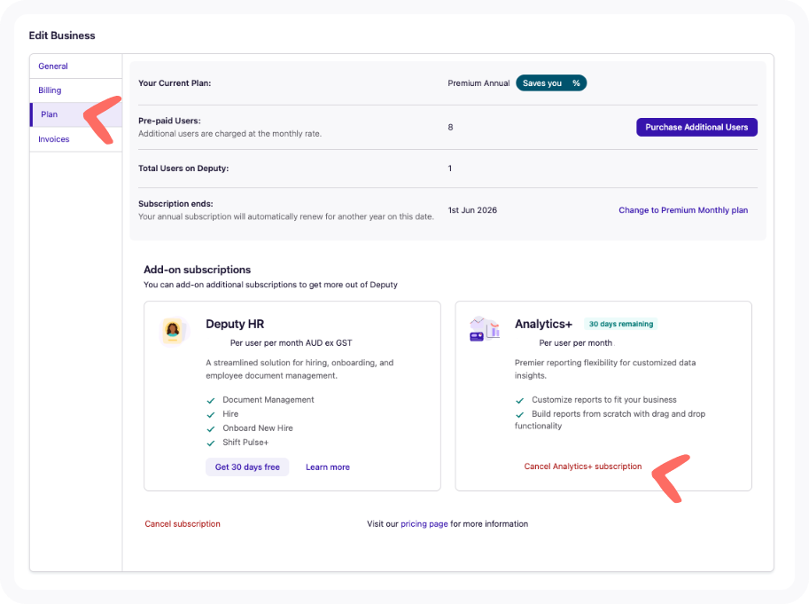This screenshot has height=604, width=809.
Task: Click the Add-on subscriptions heading
Action: click(197, 270)
